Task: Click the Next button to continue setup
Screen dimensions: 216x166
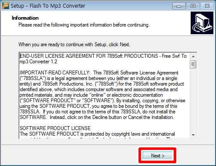Action: point(157,155)
